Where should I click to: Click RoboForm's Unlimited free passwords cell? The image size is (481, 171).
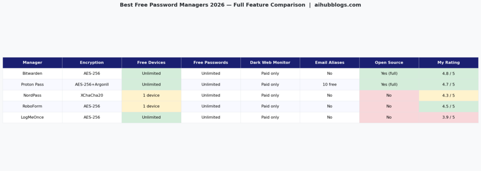(x=211, y=107)
